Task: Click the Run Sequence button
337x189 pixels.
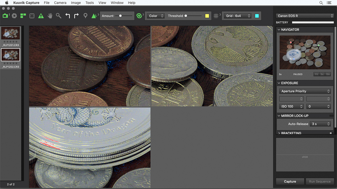Action: coord(320,182)
